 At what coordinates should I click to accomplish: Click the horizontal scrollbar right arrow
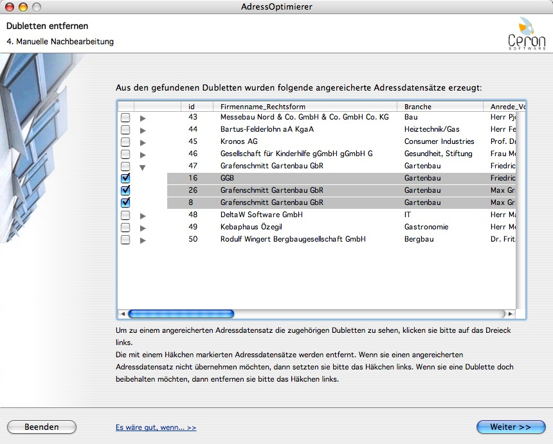(511, 314)
